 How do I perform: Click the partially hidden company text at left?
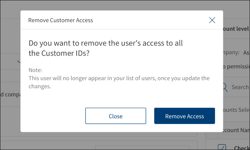coord(10,94)
